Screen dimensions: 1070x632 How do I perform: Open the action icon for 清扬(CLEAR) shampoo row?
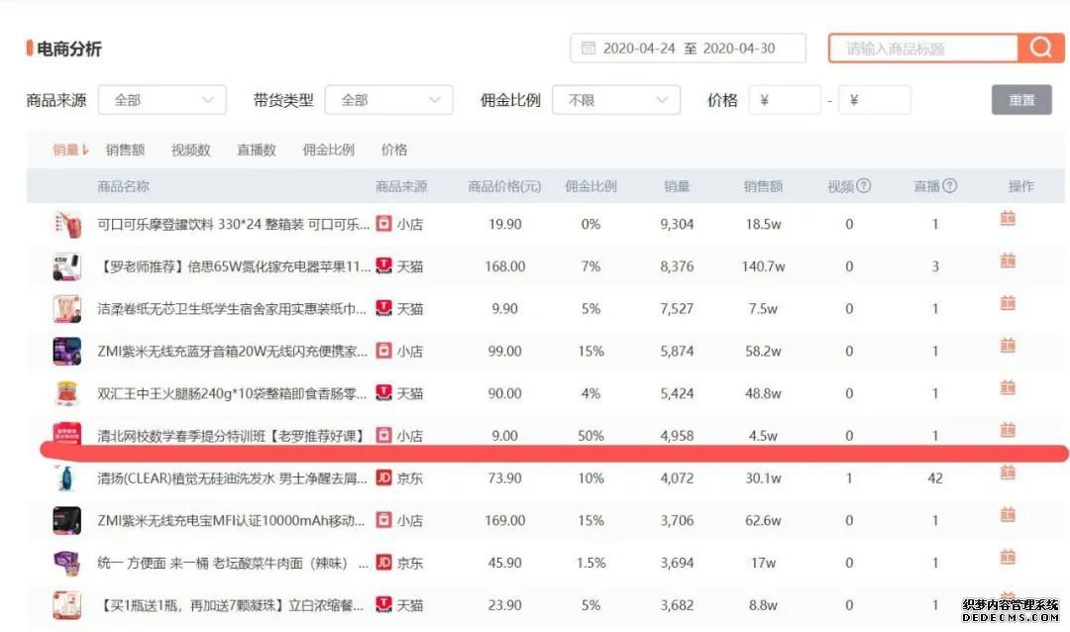pyautogui.click(x=1008, y=473)
